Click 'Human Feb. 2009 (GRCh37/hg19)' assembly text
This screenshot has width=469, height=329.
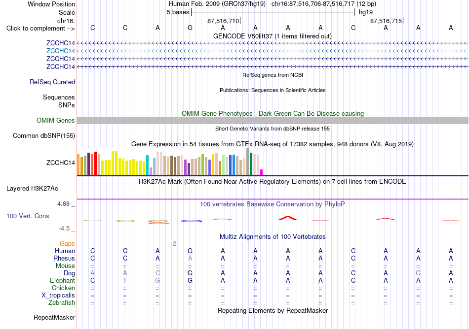217,4
